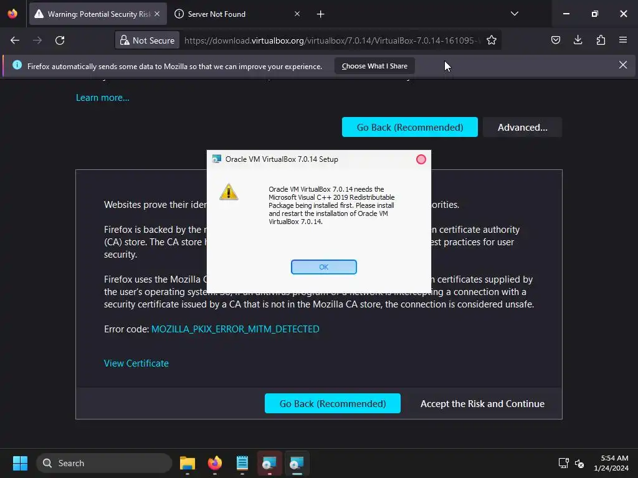This screenshot has width=638, height=478.
Task: Open the Pocket save icon
Action: [x=555, y=40]
